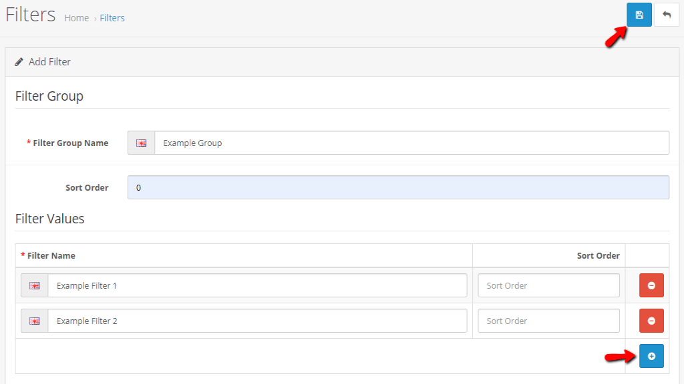Add a new filter value row

point(651,356)
